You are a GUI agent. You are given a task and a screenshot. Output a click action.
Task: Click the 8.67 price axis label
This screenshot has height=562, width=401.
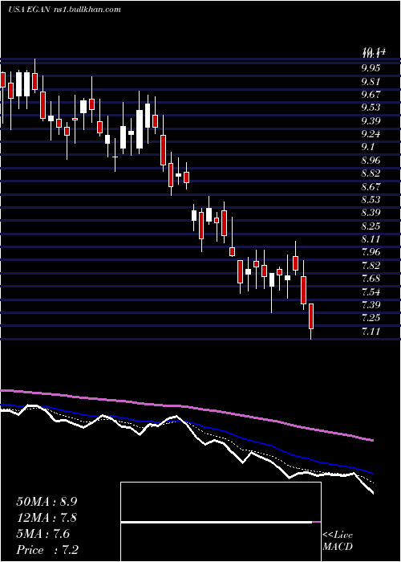click(371, 187)
